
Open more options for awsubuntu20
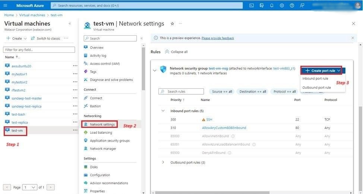coord(75,66)
